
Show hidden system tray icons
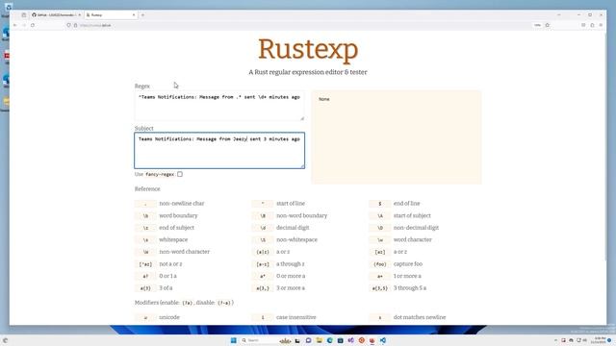click(x=555, y=340)
